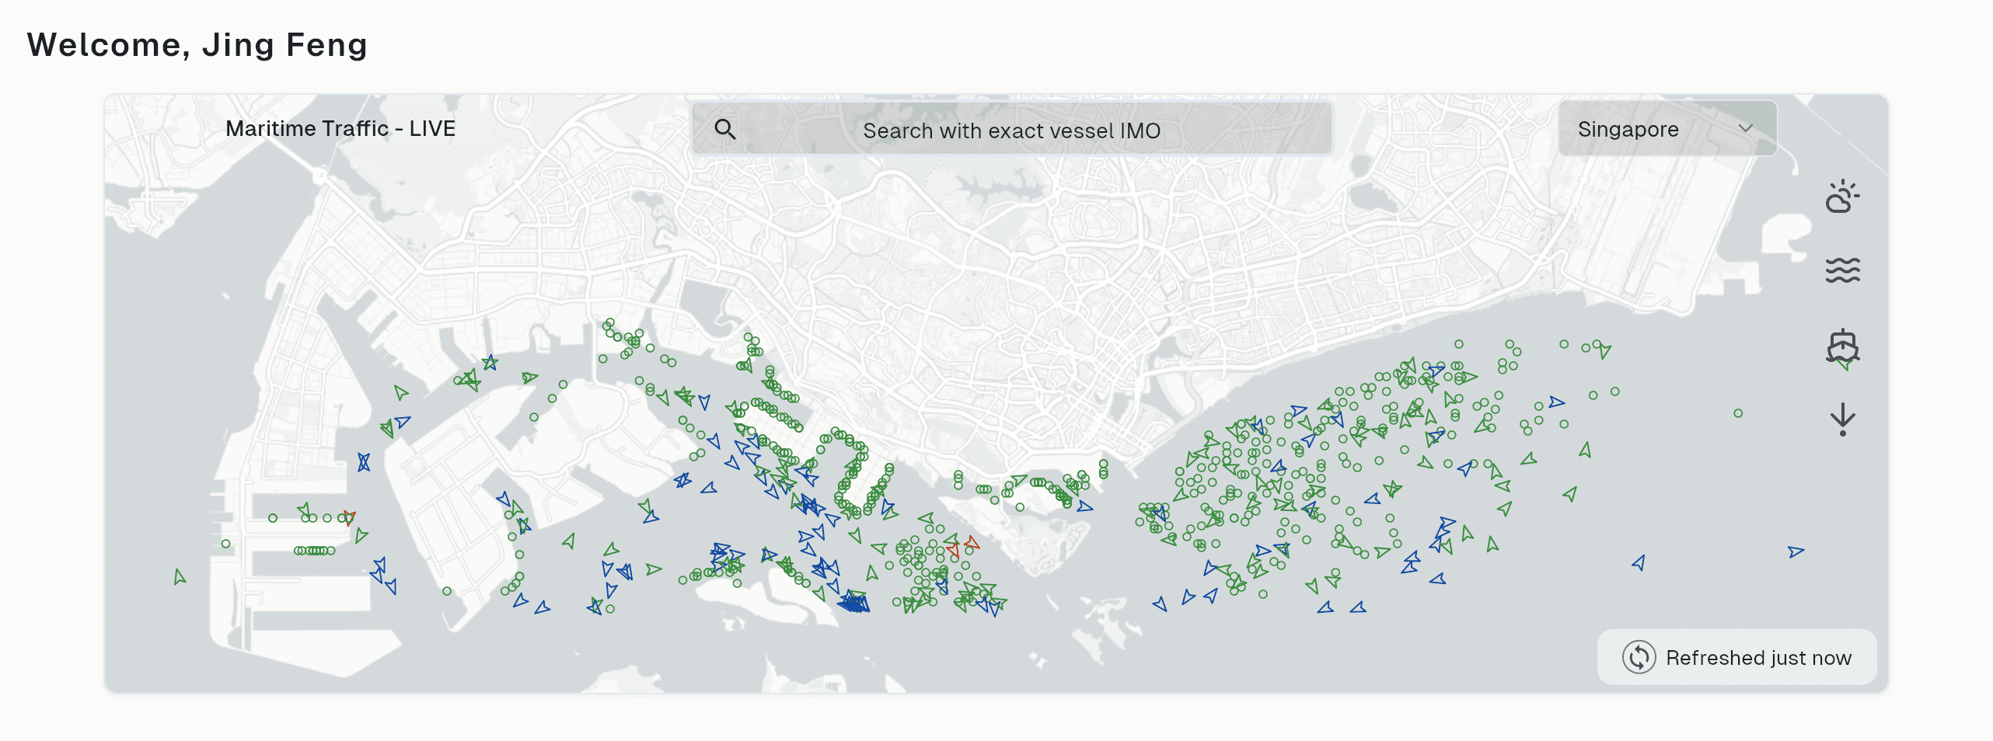Select the sea conditions waves icon
This screenshot has height=741, width=1993.
pos(1844,270)
